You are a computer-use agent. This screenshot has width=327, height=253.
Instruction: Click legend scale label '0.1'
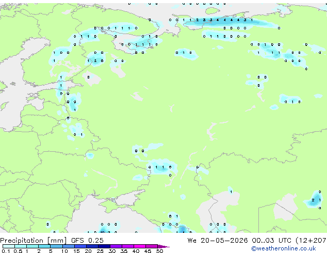pos(6,251)
